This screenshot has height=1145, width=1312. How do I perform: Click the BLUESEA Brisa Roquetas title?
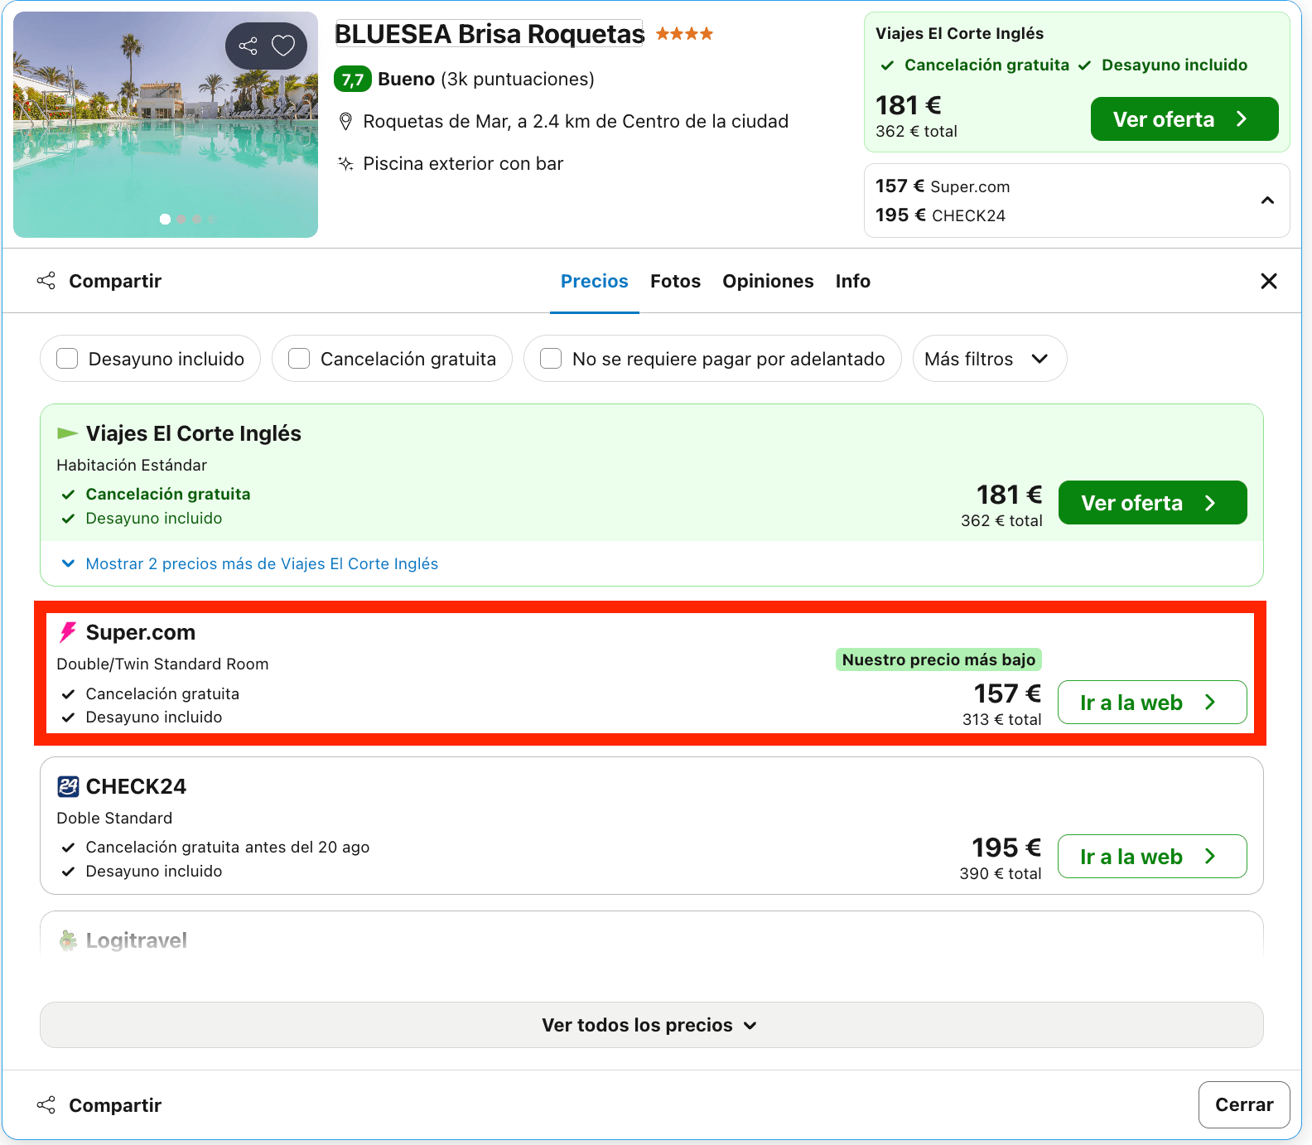[489, 34]
